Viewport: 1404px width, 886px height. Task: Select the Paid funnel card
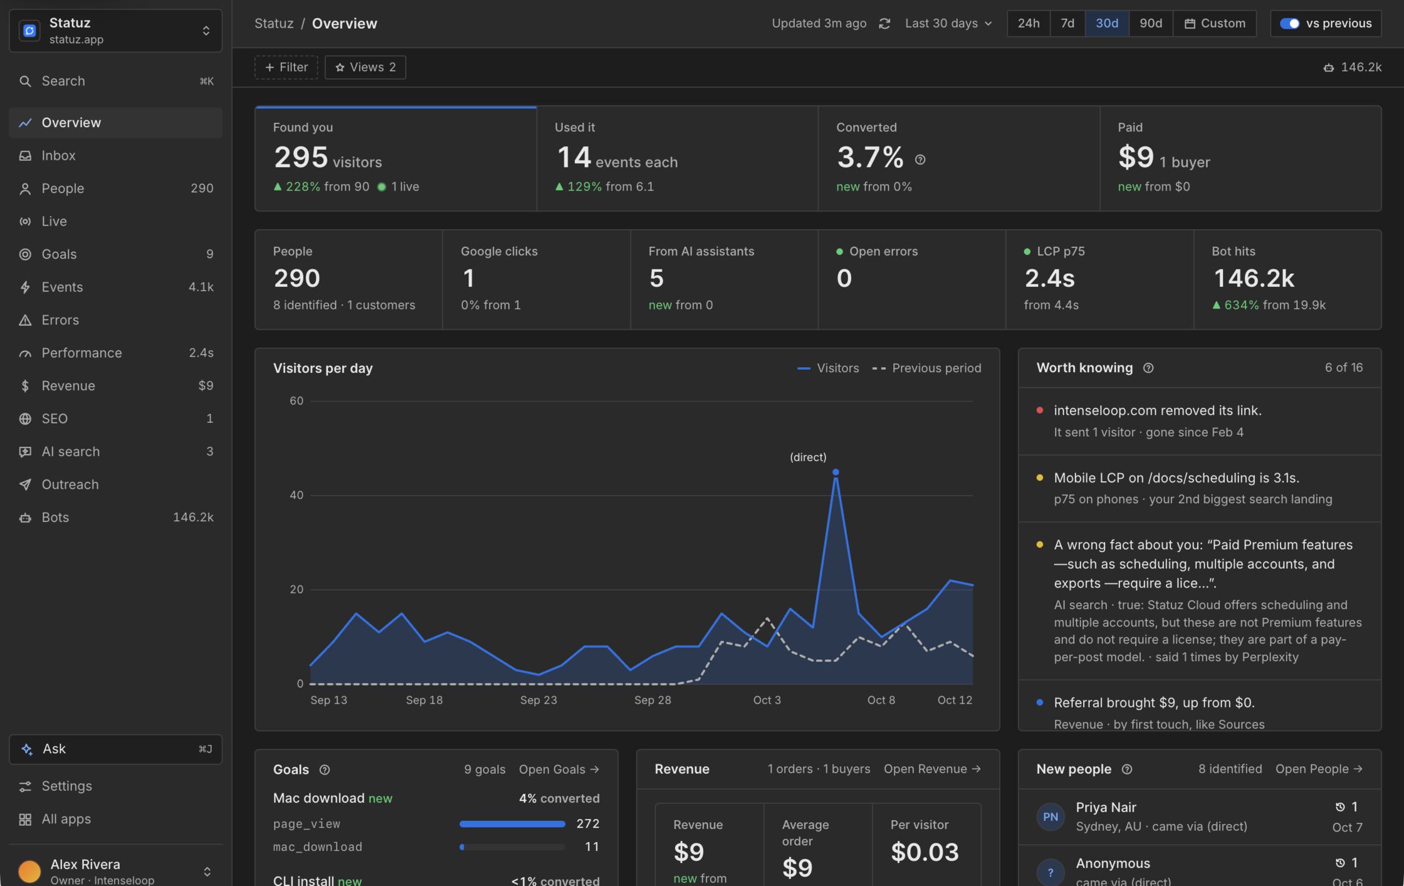click(x=1240, y=159)
